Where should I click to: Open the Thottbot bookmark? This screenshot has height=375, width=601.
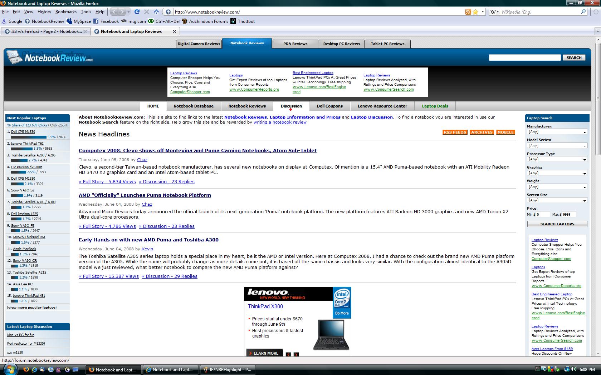tap(243, 21)
